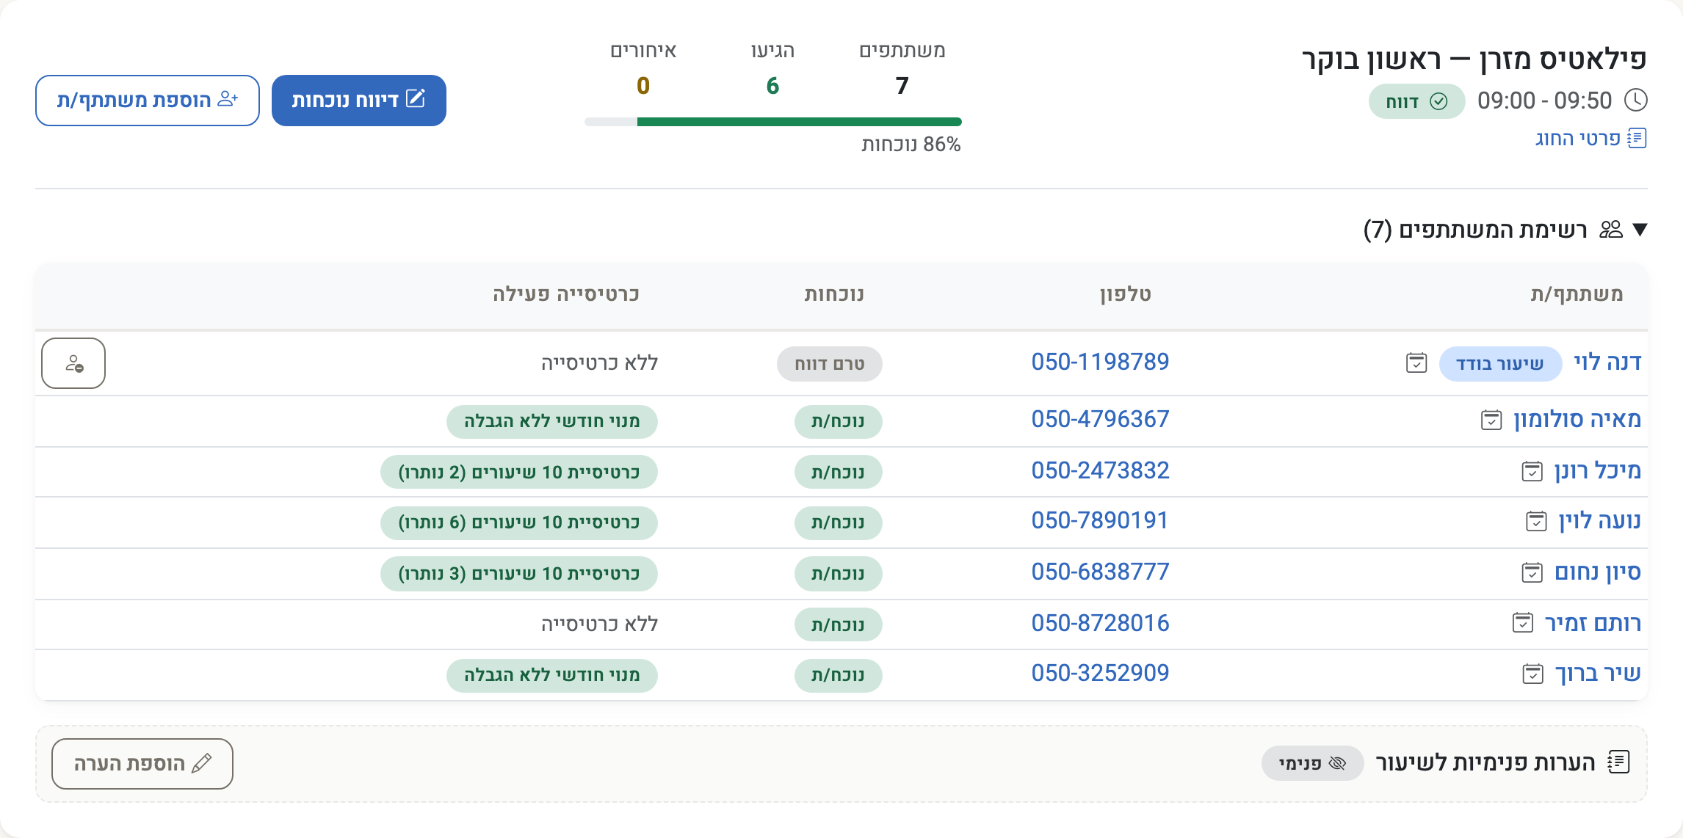The width and height of the screenshot is (1683, 838).
Task: Click calendar icon next to שיר ברוך
Action: (x=1533, y=674)
